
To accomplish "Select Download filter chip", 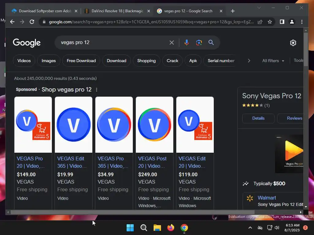I will click(117, 61).
